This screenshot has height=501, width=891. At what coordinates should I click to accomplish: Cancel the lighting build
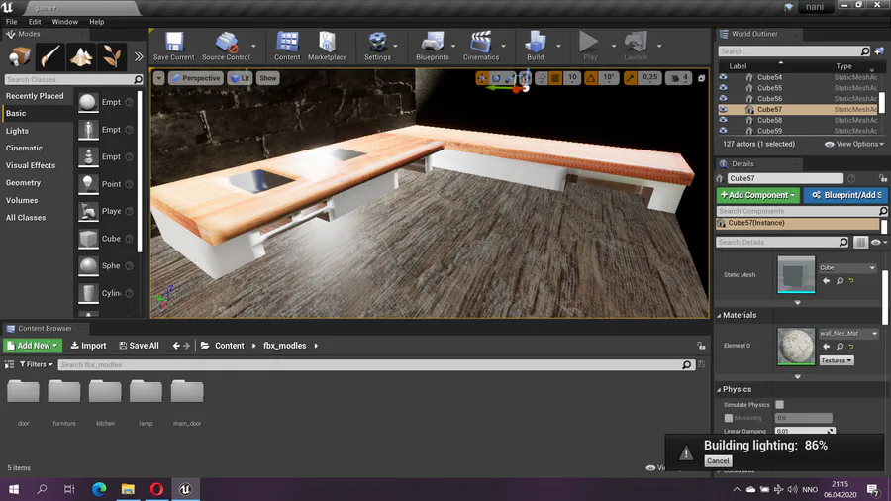[718, 461]
